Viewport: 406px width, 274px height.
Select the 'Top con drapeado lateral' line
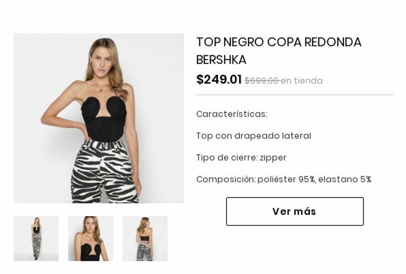pyautogui.click(x=253, y=136)
